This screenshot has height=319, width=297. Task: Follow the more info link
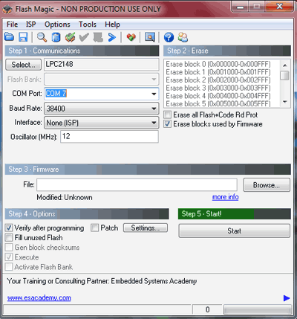[226, 197]
